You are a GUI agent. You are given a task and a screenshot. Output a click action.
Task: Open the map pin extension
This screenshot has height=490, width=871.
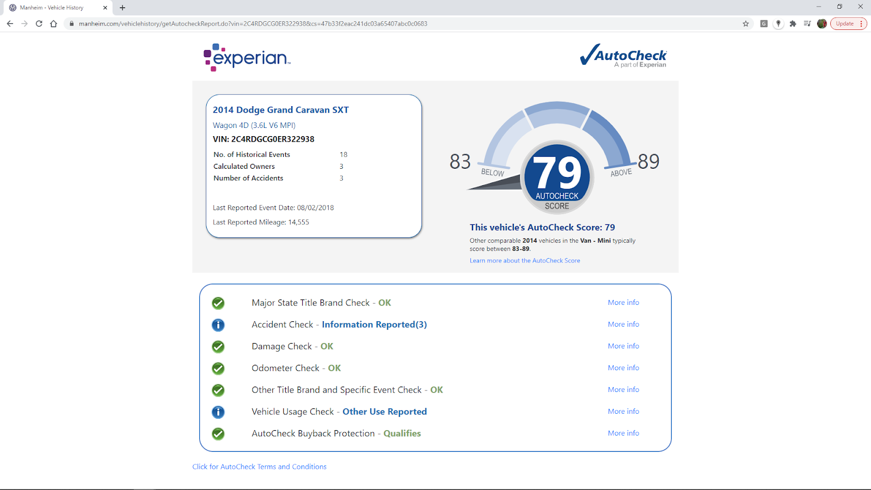pos(778,23)
